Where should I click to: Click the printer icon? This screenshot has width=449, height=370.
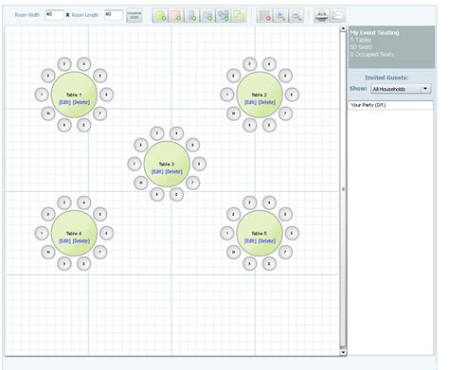(x=322, y=15)
